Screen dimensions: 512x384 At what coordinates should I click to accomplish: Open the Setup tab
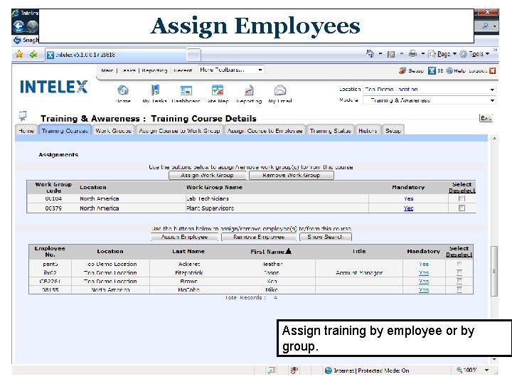tap(393, 130)
